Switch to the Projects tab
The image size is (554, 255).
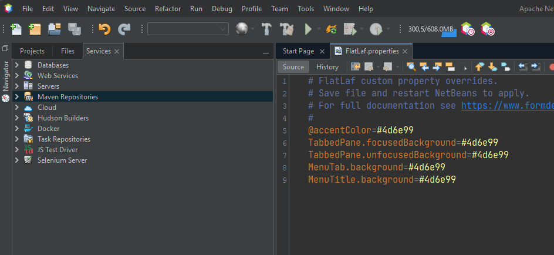[32, 51]
